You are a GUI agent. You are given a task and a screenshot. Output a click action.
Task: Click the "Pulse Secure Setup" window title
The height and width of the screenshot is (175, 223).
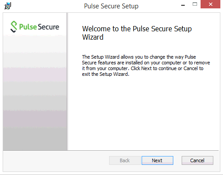(x=111, y=6)
